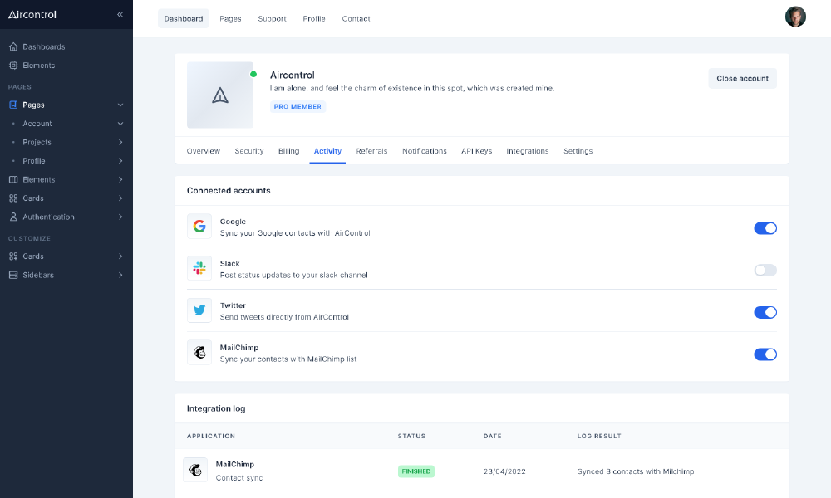Click the profile avatar in the top right
The width and height of the screenshot is (831, 498).
795,16
